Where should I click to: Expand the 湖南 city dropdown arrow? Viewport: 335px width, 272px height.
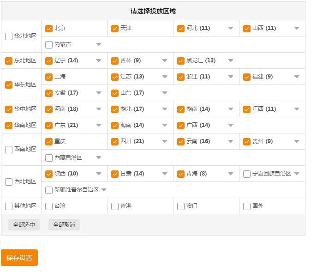tap(231, 109)
